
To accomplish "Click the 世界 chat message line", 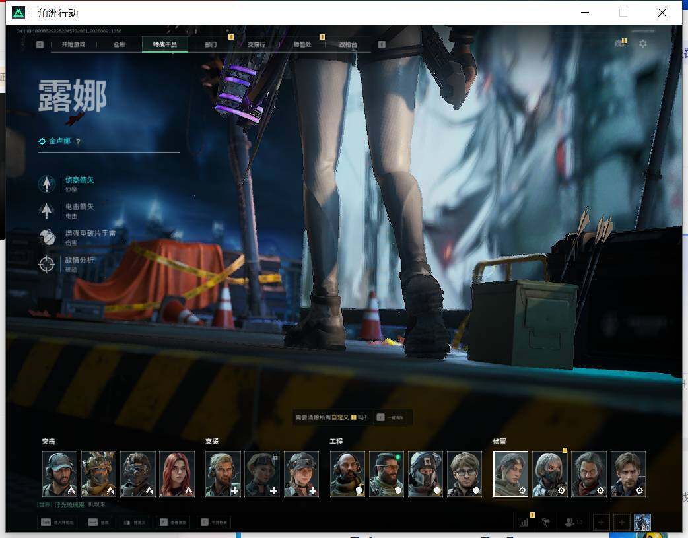I will [x=71, y=504].
